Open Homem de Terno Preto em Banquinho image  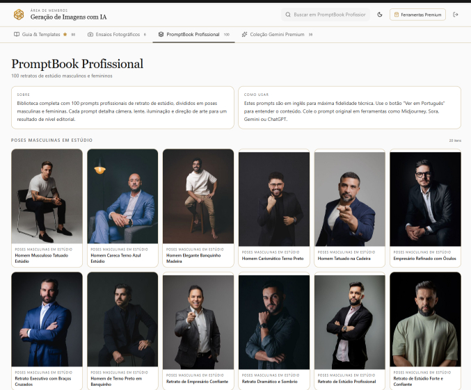[x=122, y=319]
